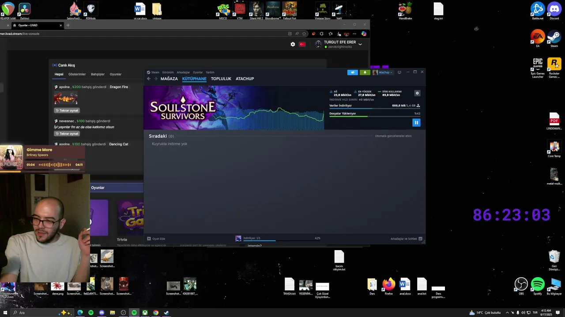This screenshot has width=565, height=317.
Task: Open Discord desktop shortcut
Action: (554, 10)
